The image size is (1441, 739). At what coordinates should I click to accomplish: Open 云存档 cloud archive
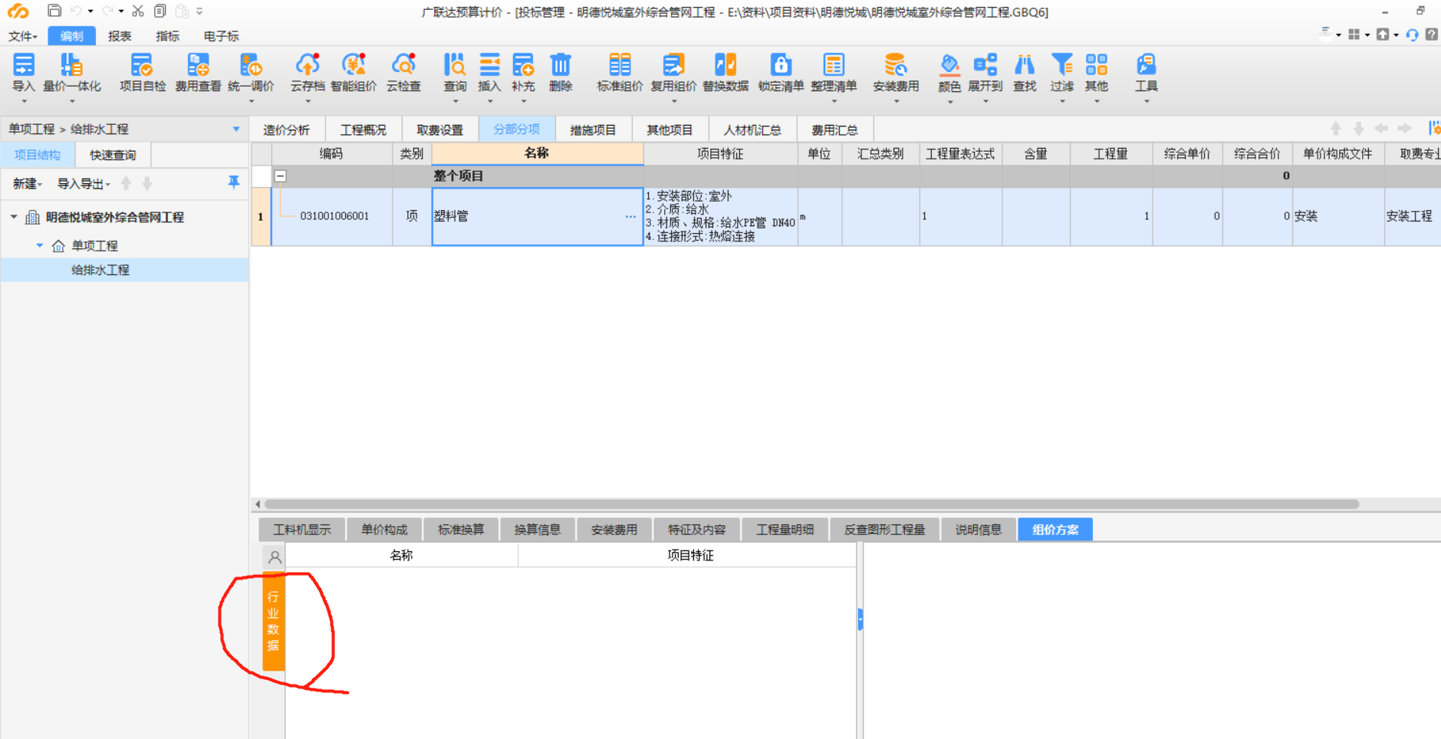tap(308, 73)
